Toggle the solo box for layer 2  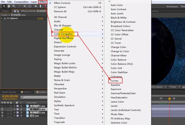(x=8, y=109)
